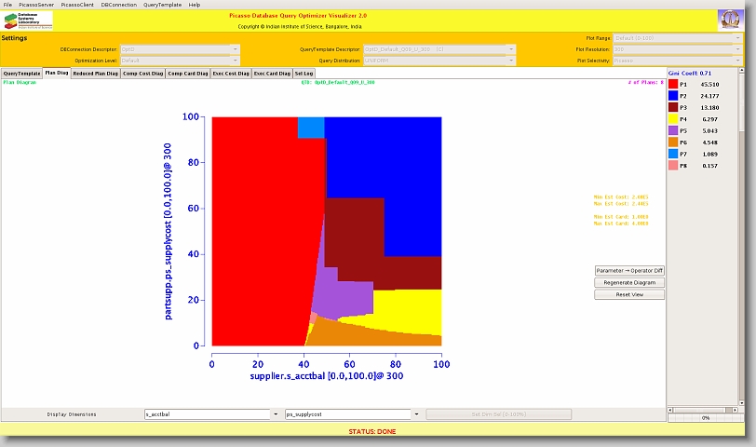756x447 pixels.
Task: Open the s_acctbal display dimension dropdown
Action: click(x=275, y=413)
